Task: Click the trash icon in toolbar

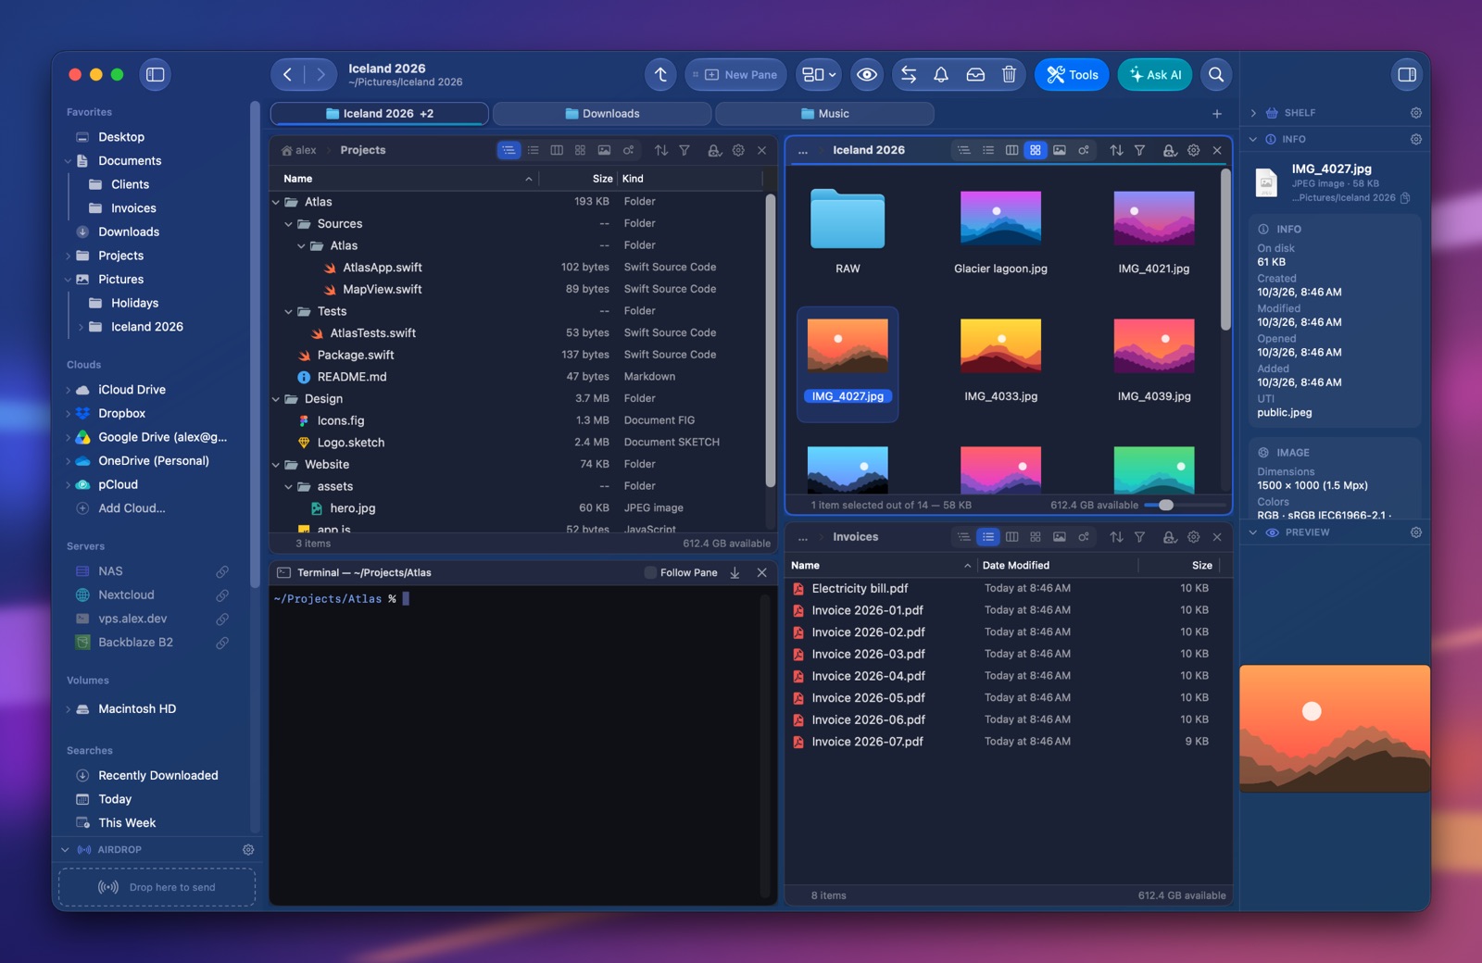Action: pyautogui.click(x=1009, y=75)
